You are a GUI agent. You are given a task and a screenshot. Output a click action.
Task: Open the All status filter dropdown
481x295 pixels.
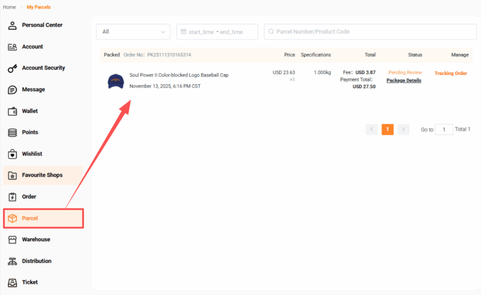133,32
